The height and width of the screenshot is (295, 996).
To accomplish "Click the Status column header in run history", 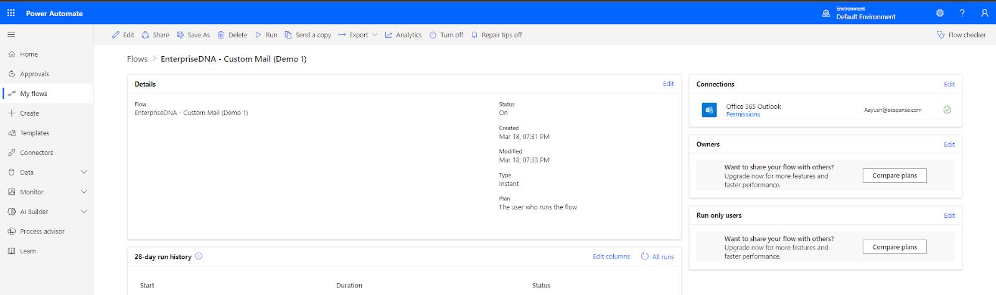I will pos(541,286).
